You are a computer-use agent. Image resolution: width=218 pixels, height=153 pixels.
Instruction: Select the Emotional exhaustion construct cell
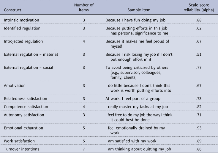23,128
